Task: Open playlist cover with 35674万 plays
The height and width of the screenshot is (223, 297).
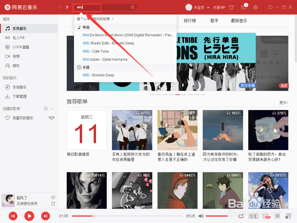Action: point(86,190)
